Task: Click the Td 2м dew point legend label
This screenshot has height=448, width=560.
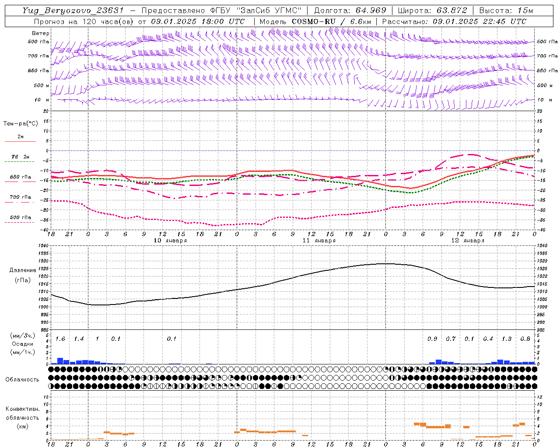Action: click(x=21, y=157)
